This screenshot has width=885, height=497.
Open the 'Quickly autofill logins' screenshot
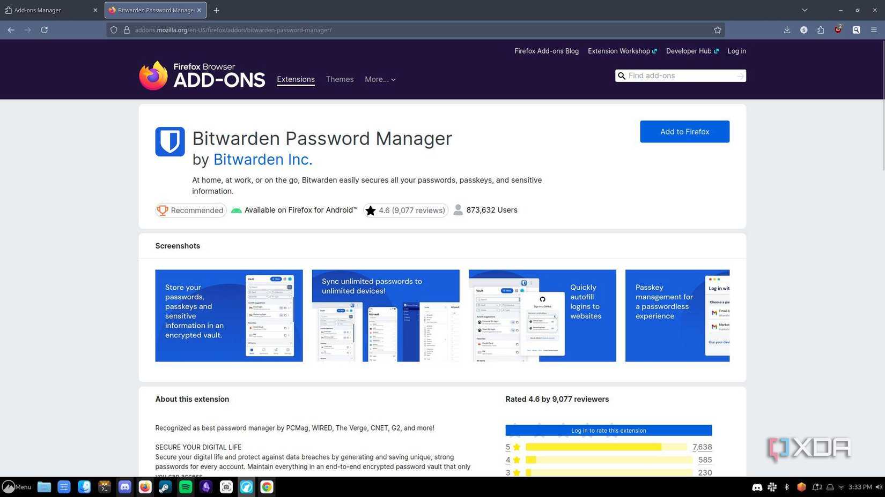542,315
